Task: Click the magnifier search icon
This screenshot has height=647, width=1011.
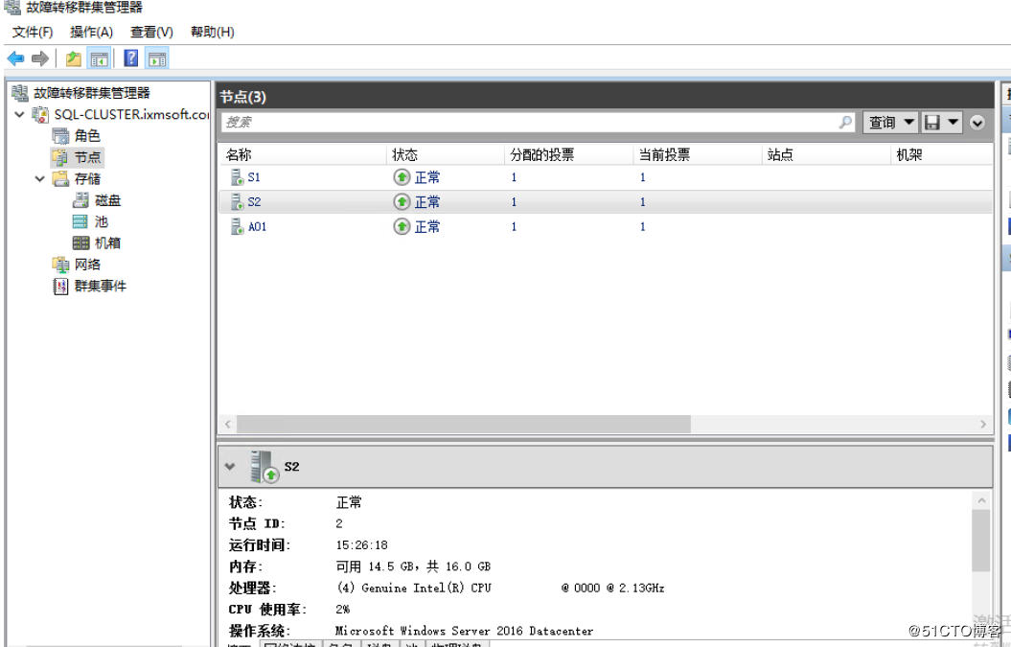Action: (845, 122)
